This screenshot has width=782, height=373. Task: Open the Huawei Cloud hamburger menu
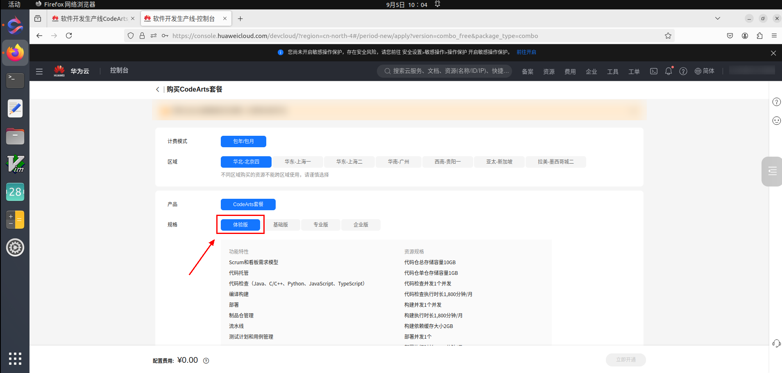(39, 71)
